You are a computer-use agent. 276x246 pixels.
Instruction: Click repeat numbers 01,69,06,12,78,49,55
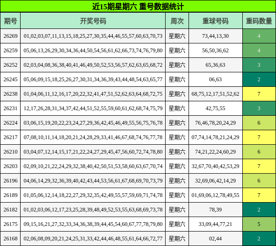[x=216, y=195]
